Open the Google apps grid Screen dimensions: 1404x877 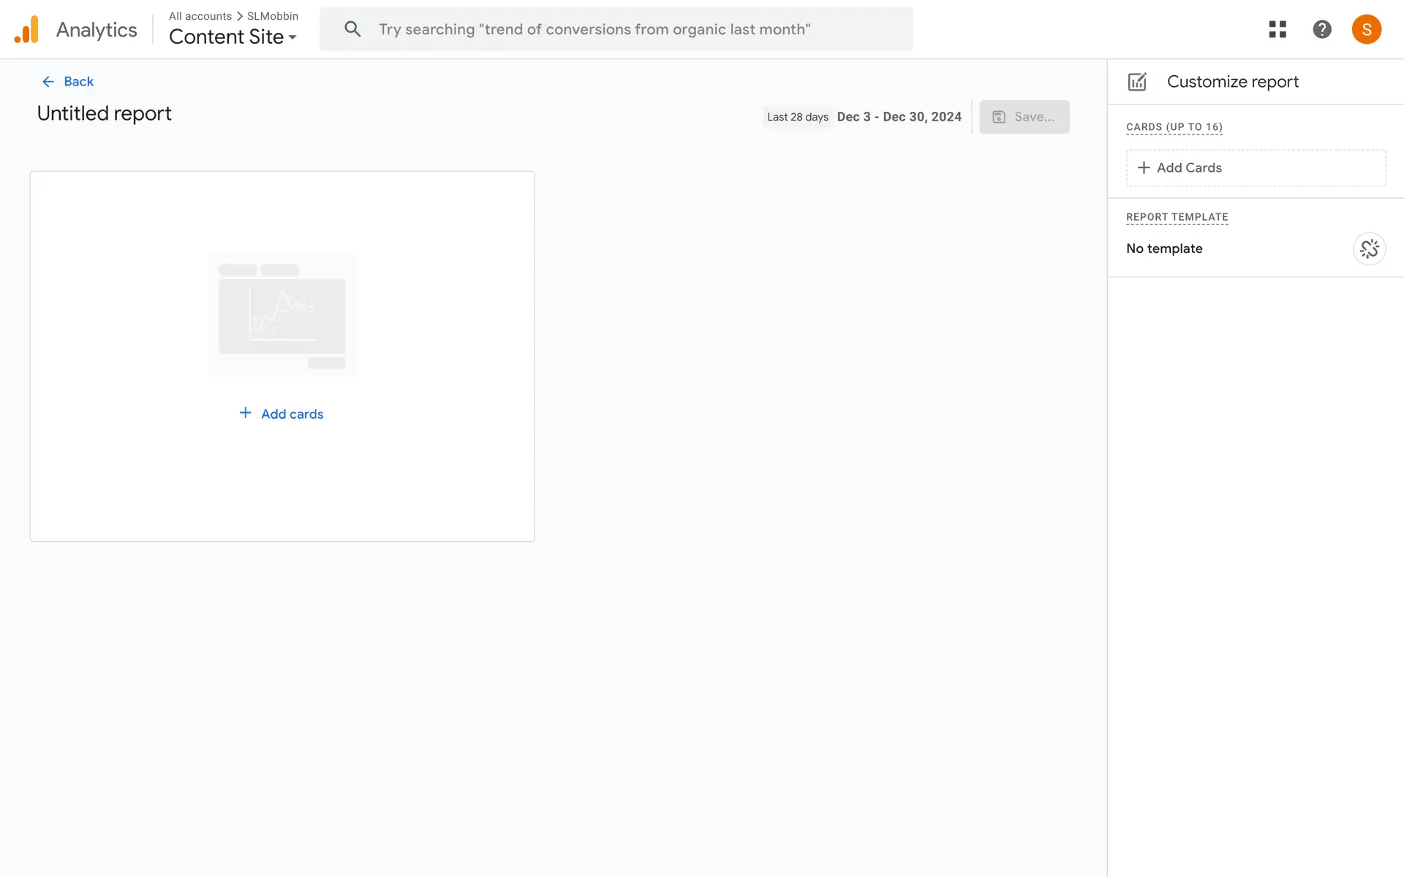1277,29
